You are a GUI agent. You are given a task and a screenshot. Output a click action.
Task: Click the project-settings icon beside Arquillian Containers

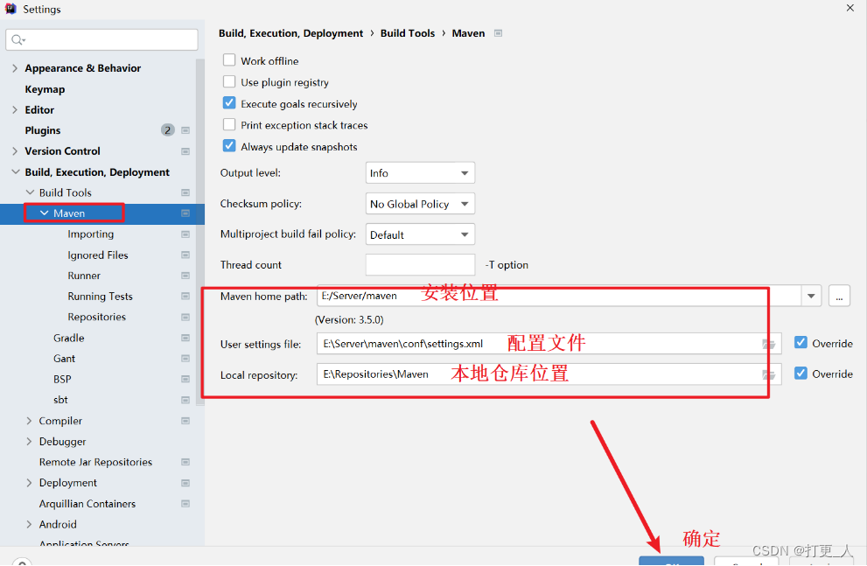pos(185,504)
